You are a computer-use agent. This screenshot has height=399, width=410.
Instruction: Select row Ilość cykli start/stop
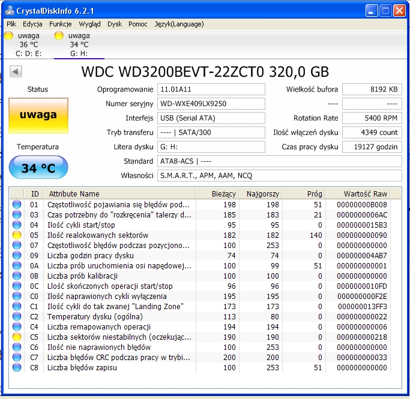(200, 225)
